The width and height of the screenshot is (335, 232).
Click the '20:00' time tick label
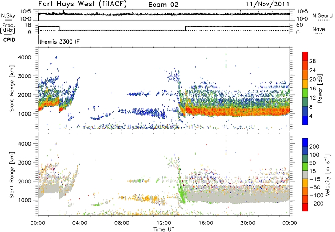(247, 223)
